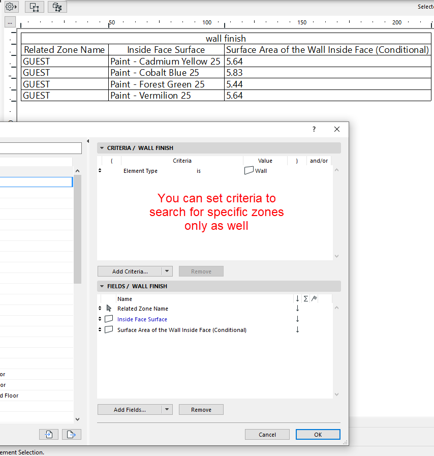Click reorder handle of Related Zone Name
434x456 pixels.
tap(100, 308)
